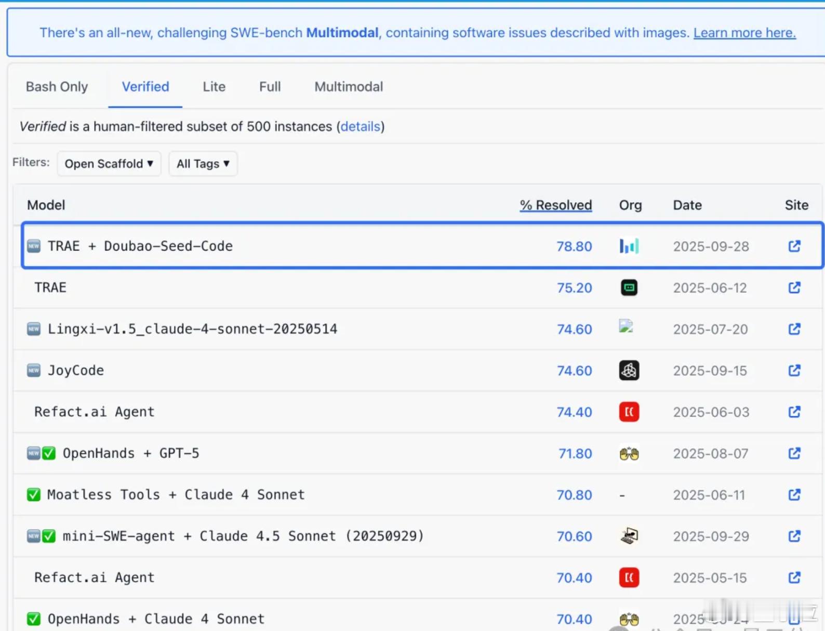The image size is (825, 631).
Task: Switch to the Multimodal tab
Action: [x=349, y=87]
